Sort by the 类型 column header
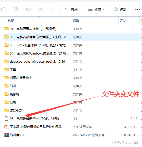 click(x=76, y=20)
